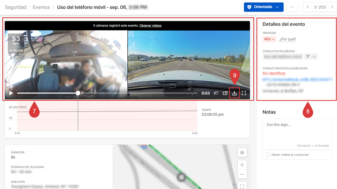Unmute the video audio
This screenshot has height=189, width=337.
pos(216,93)
